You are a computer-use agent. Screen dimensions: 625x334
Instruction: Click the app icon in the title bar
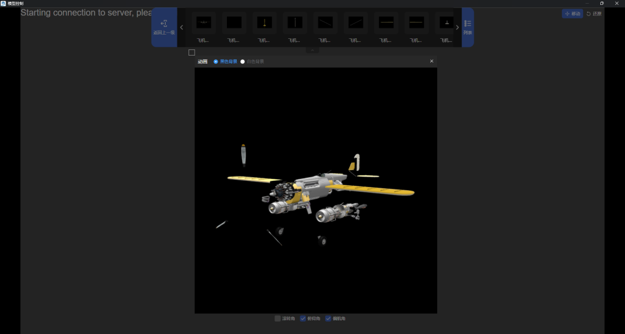4,3
